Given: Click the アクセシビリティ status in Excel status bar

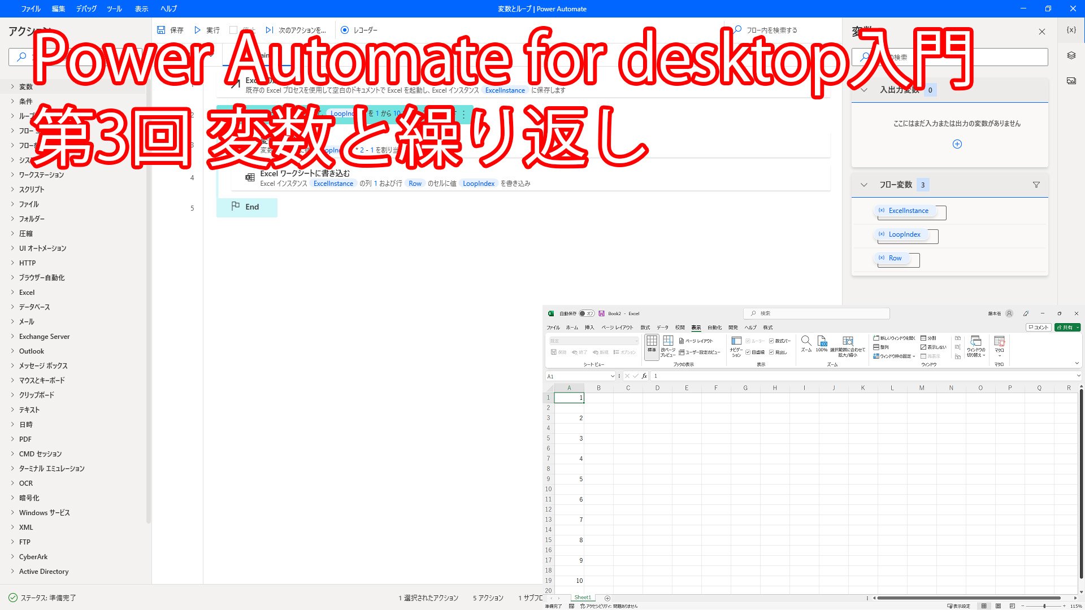Looking at the screenshot, I should click(609, 606).
